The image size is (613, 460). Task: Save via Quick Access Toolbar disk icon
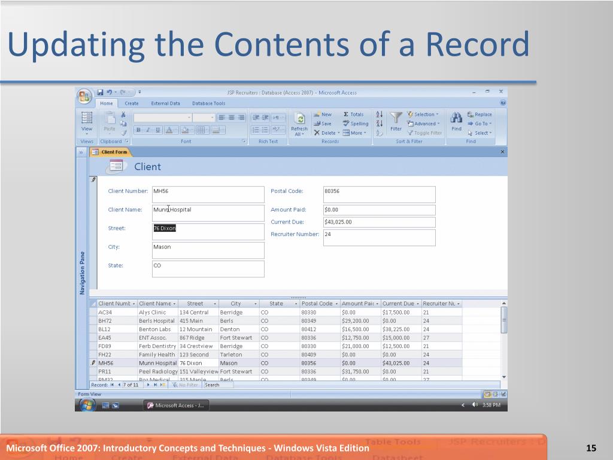coord(100,92)
